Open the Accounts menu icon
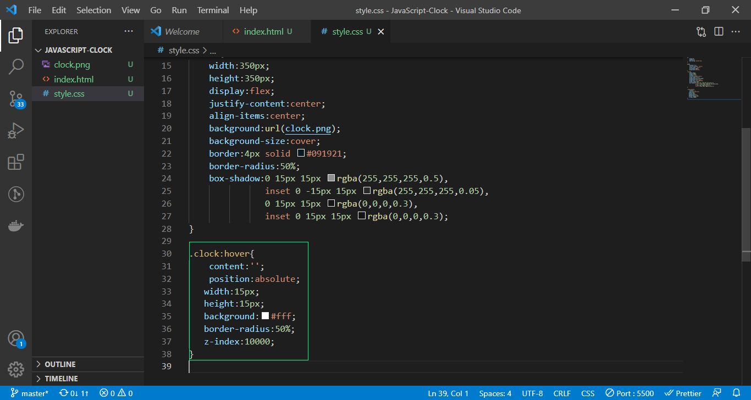The image size is (751, 400). 16,338
